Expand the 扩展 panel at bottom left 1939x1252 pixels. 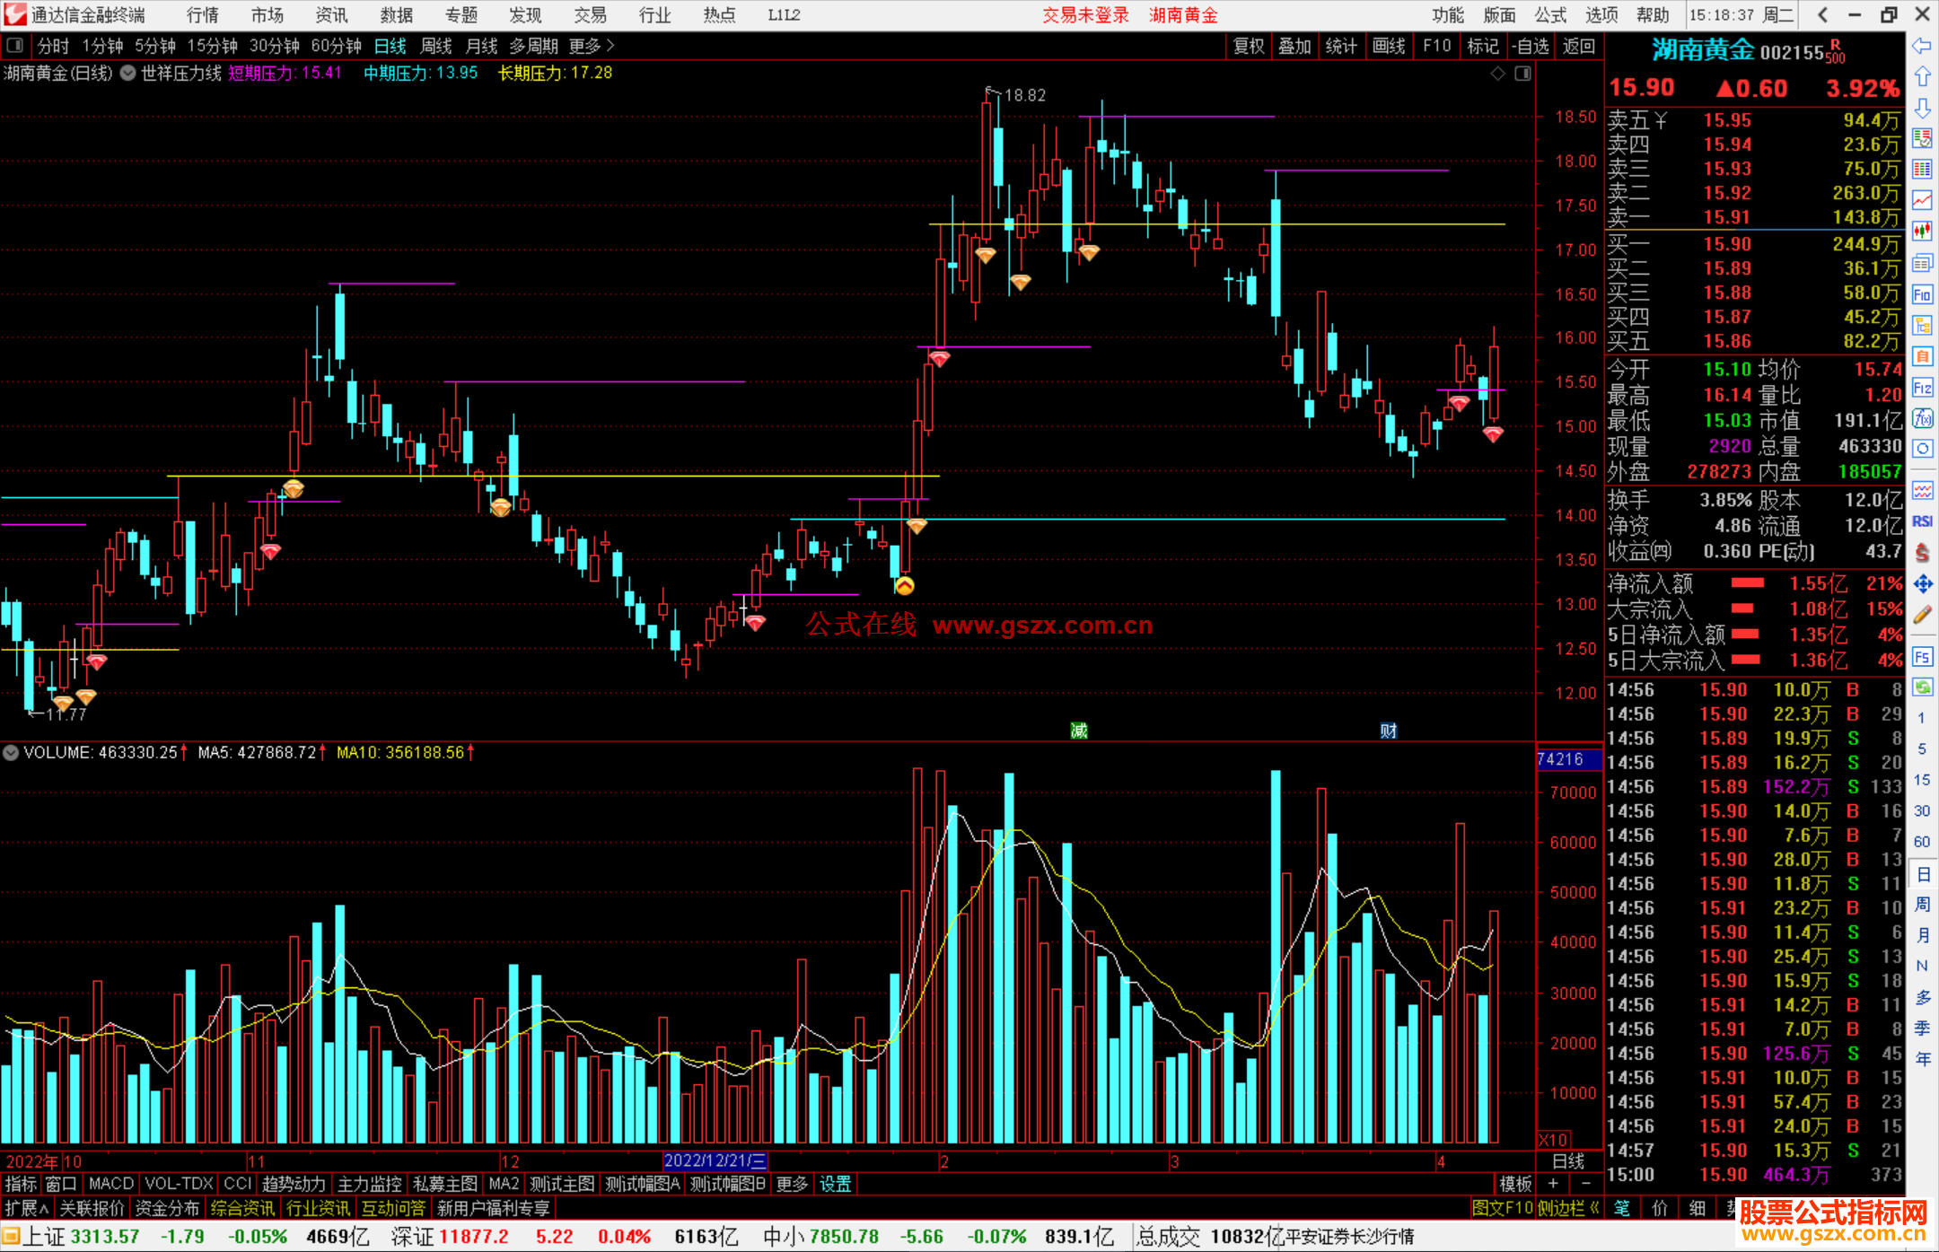click(x=27, y=1208)
